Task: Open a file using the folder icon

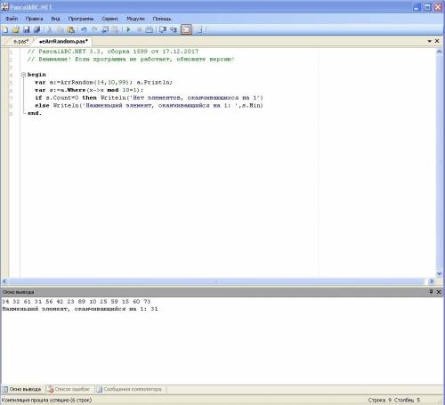Action: coord(16,29)
